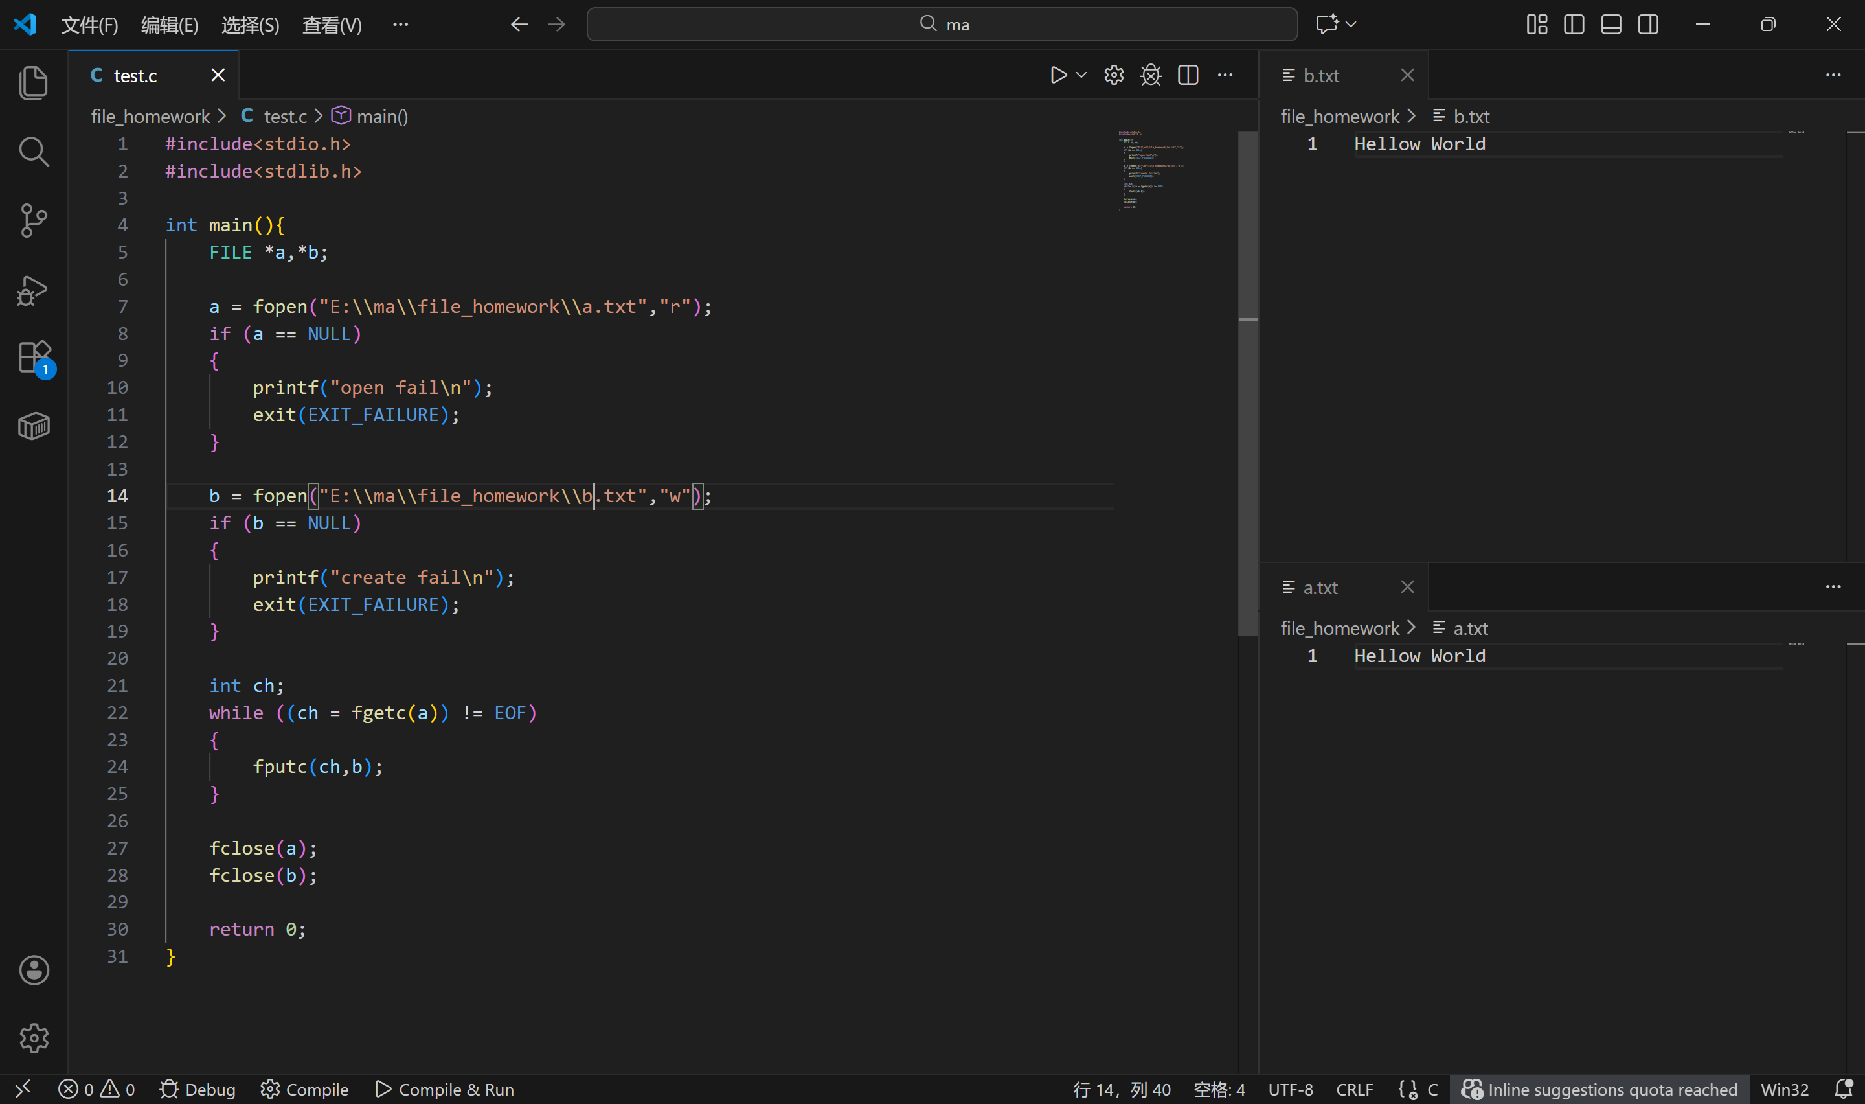Open the Source Control view

tap(34, 221)
